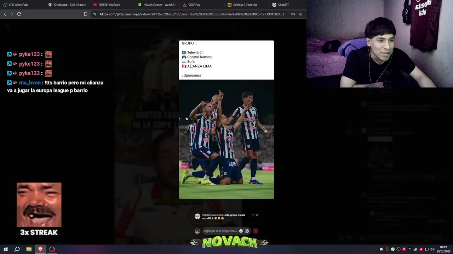This screenshot has width=453, height=254.
Task: Switch to the (50356) YouTube tab
Action: pos(111,5)
